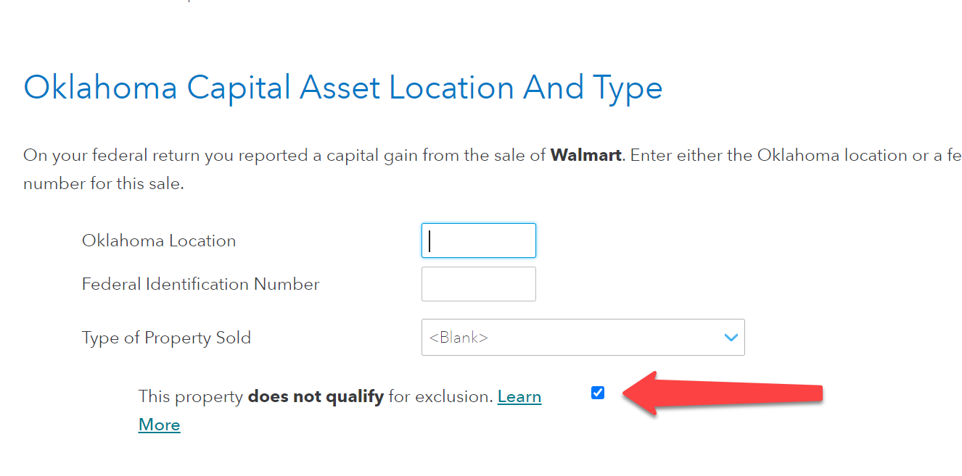Click the This property label text
This screenshot has height=476, width=962.
point(191,397)
